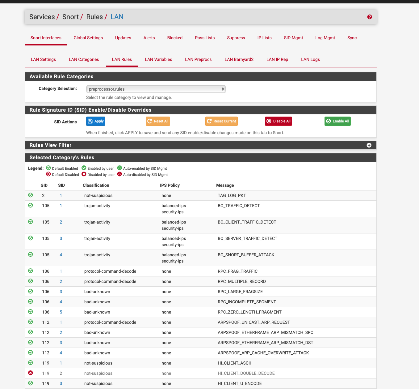Open the help icon in the header
Image resolution: width=419 pixels, height=389 pixels.
(370, 17)
